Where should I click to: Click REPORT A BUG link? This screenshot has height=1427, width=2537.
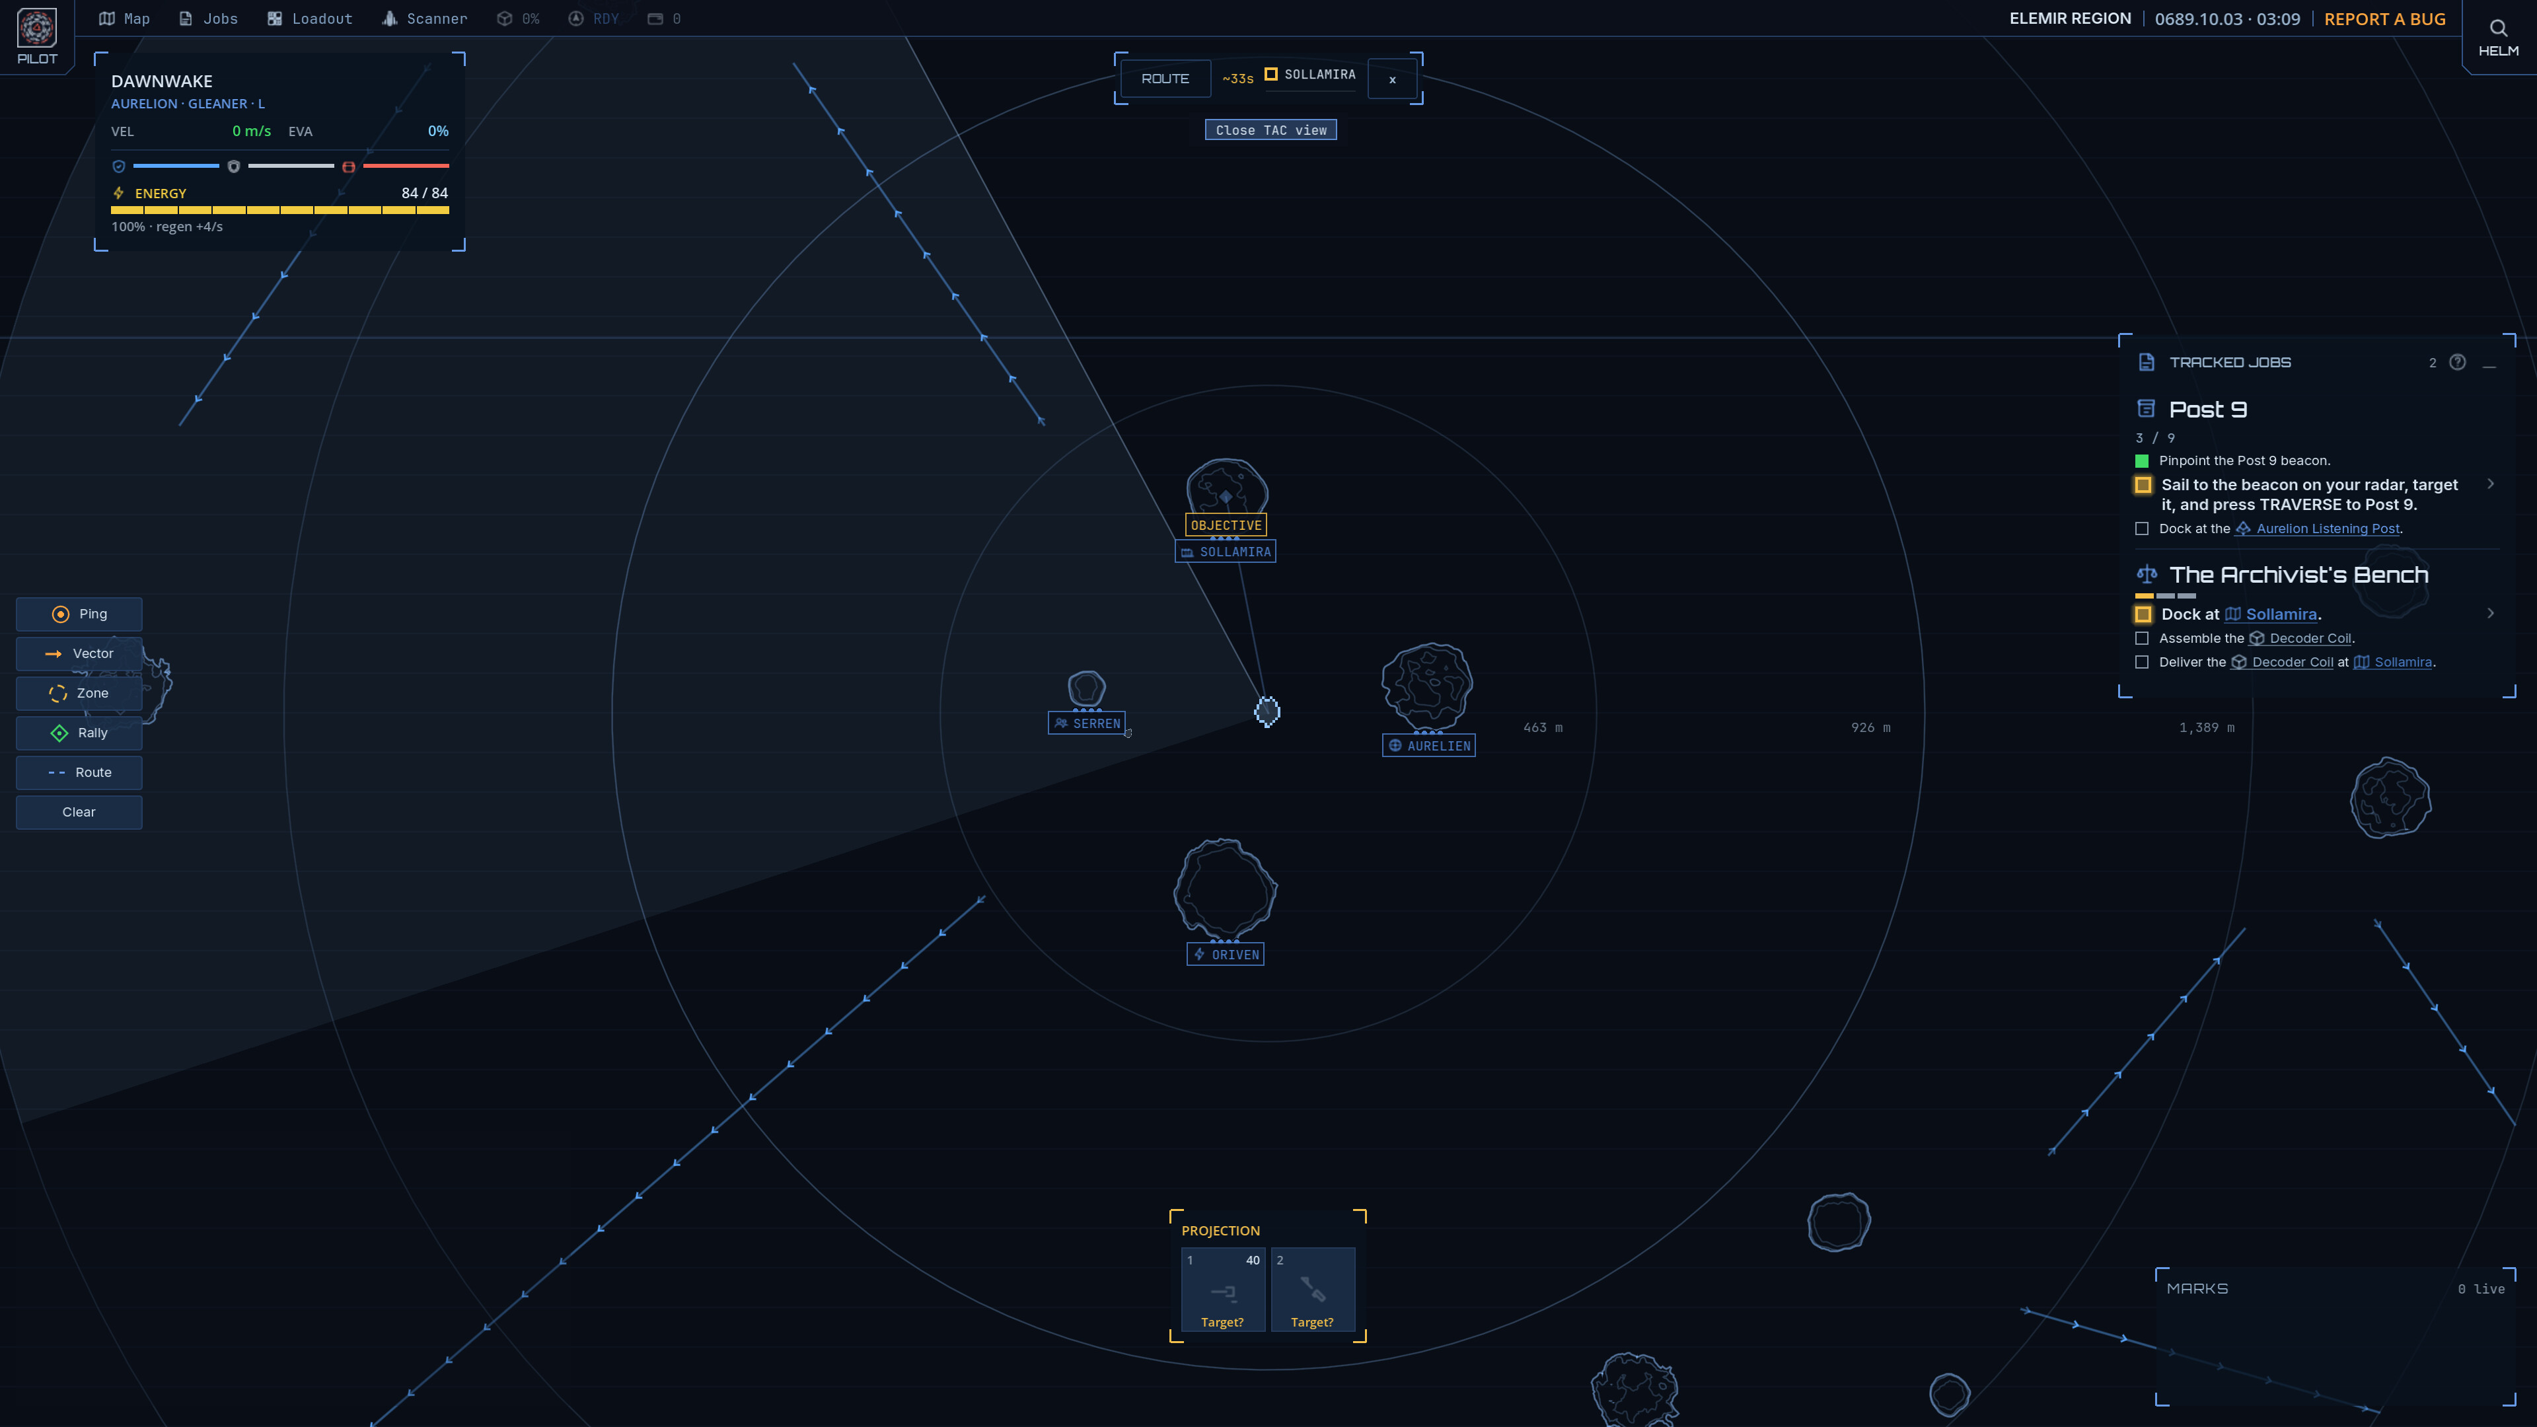tap(2384, 18)
